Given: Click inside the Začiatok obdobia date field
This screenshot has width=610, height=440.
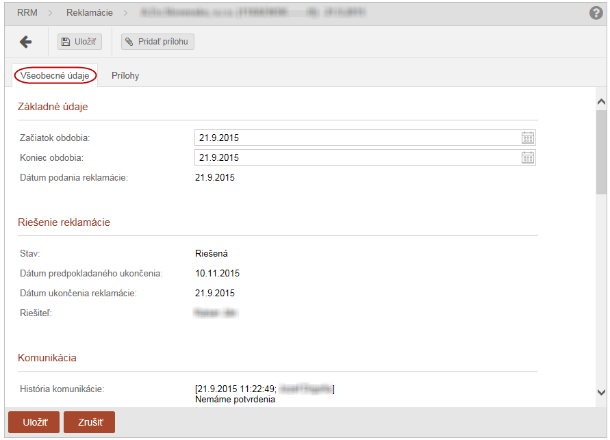Looking at the screenshot, I should [365, 138].
